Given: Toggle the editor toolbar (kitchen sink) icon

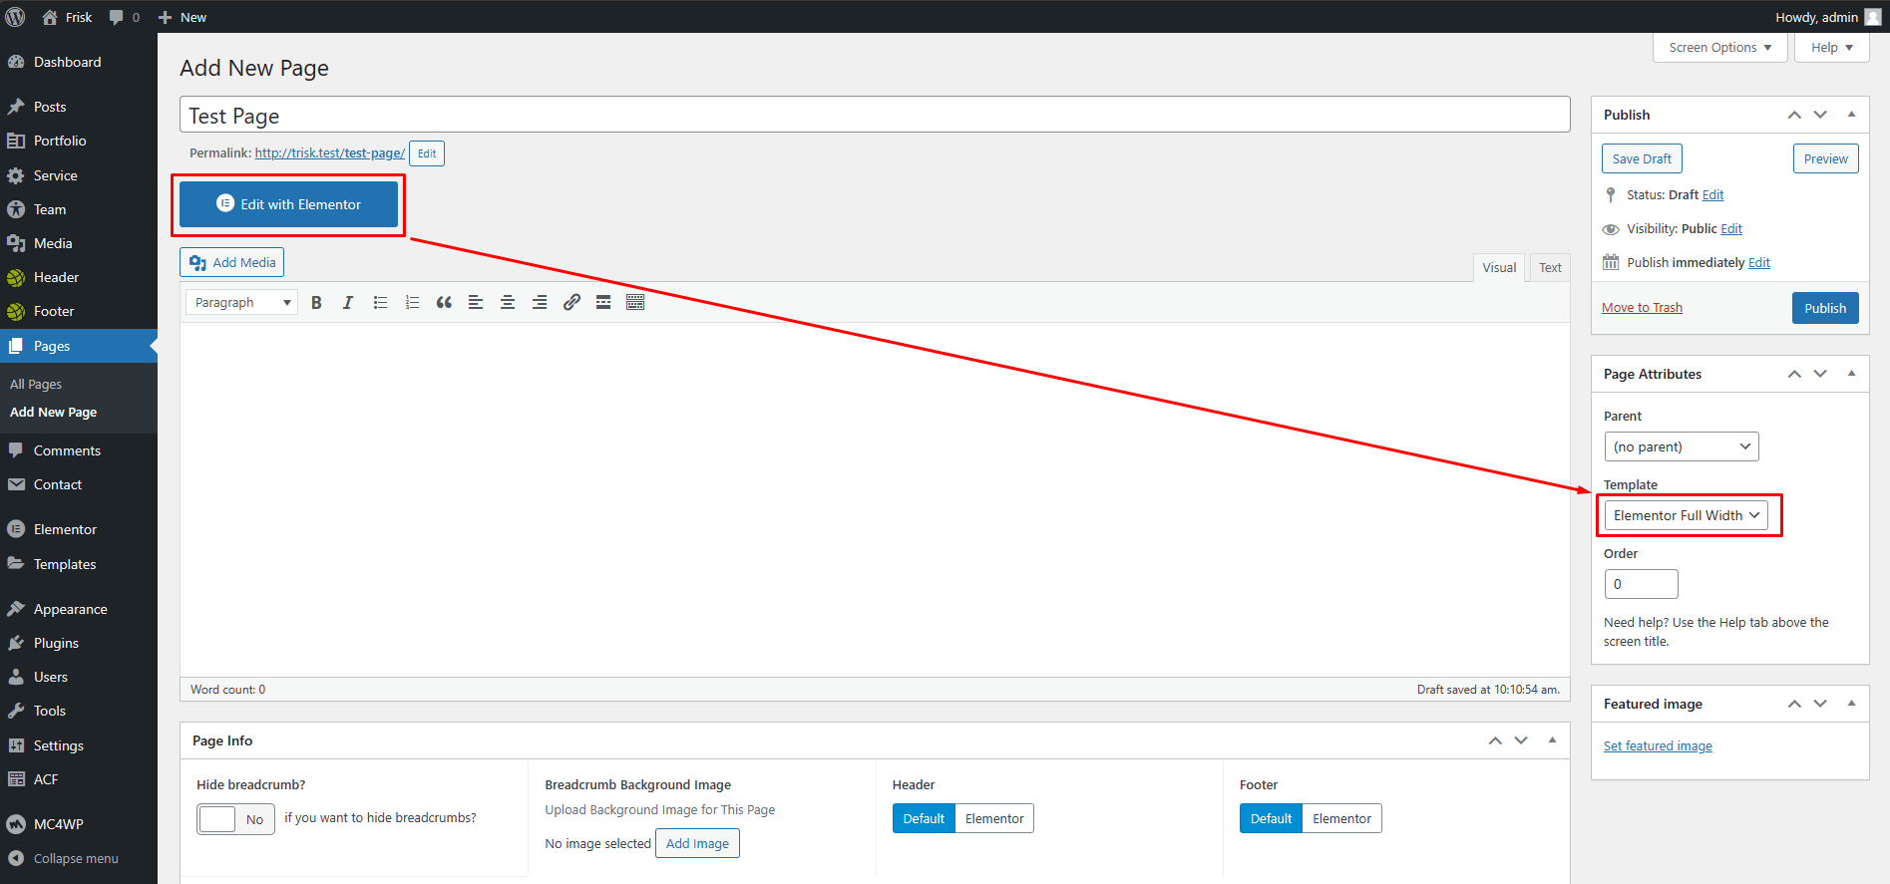Looking at the screenshot, I should coord(635,303).
